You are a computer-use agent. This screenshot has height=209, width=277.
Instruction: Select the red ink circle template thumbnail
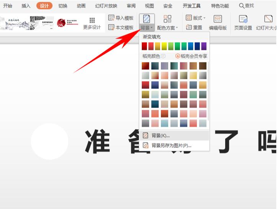point(67,23)
